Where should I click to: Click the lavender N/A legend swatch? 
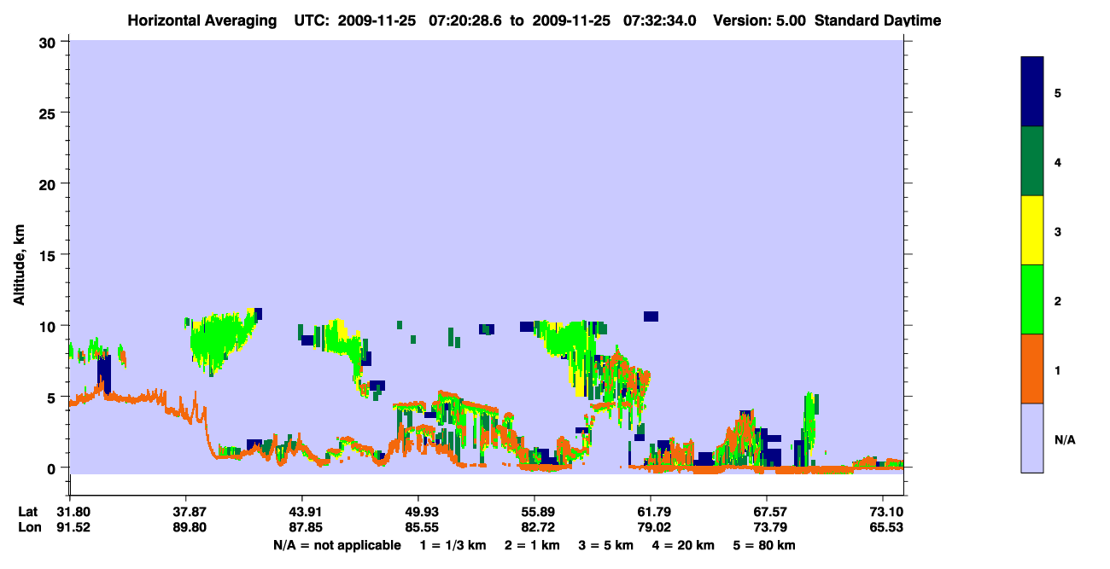click(1032, 438)
